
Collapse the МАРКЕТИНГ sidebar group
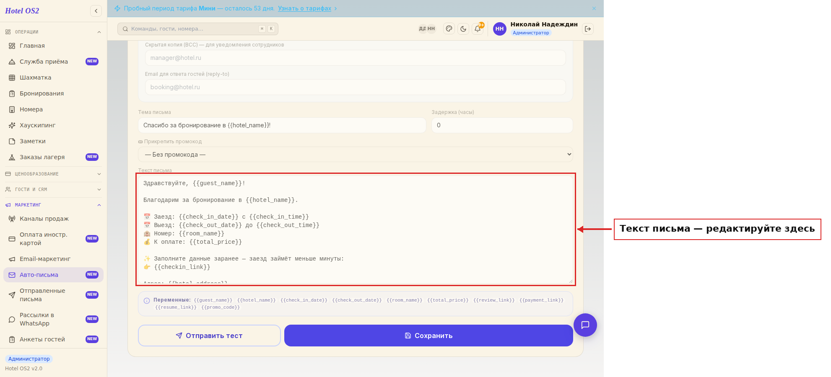pyautogui.click(x=53, y=205)
